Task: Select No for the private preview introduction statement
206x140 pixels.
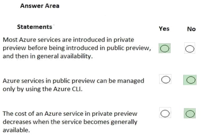Action: pos(190,49)
